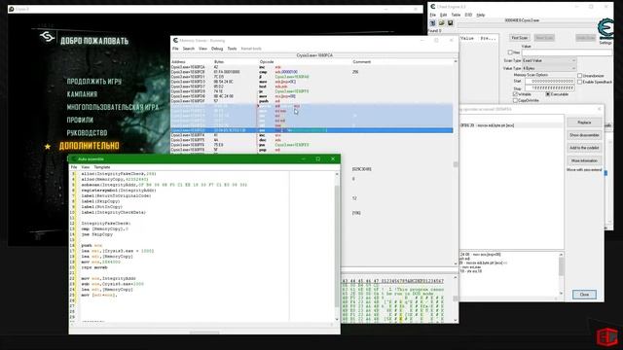Open View menu in Auto assemble window
The image size is (623, 350).
[85, 167]
